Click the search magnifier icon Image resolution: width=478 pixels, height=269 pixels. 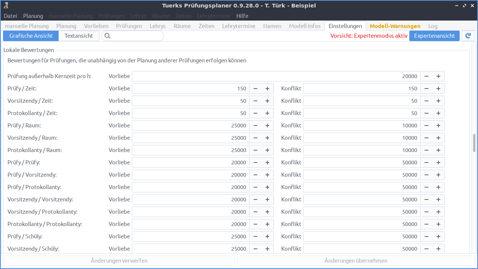[x=108, y=35]
